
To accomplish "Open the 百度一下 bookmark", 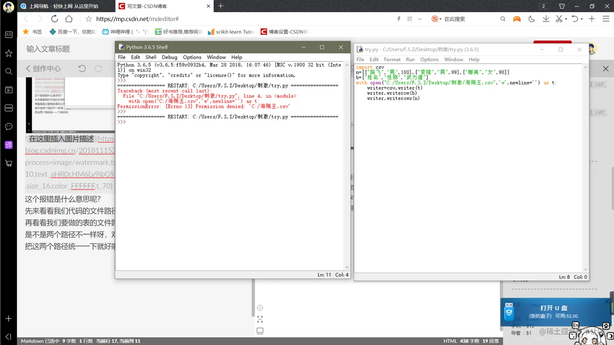I will click(x=73, y=32).
